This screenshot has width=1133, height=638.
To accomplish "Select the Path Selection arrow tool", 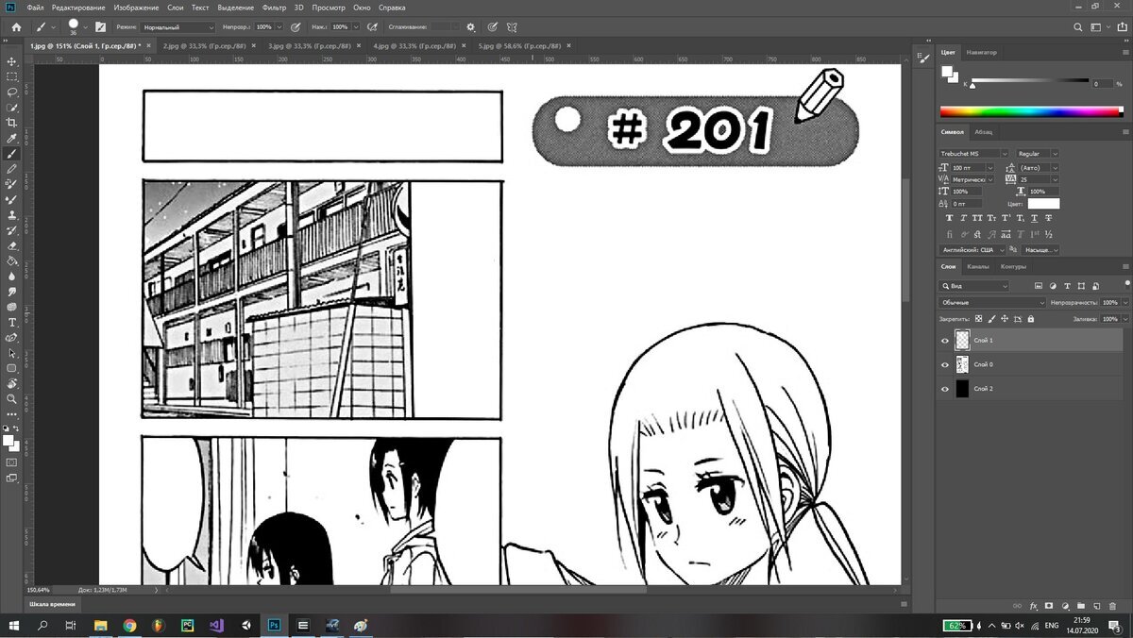I will coord(12,353).
